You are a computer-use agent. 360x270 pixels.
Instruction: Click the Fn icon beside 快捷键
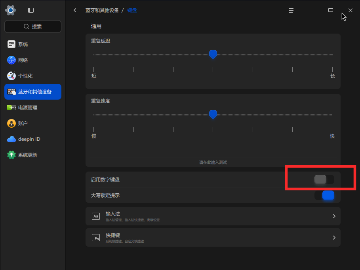pyautogui.click(x=96, y=238)
